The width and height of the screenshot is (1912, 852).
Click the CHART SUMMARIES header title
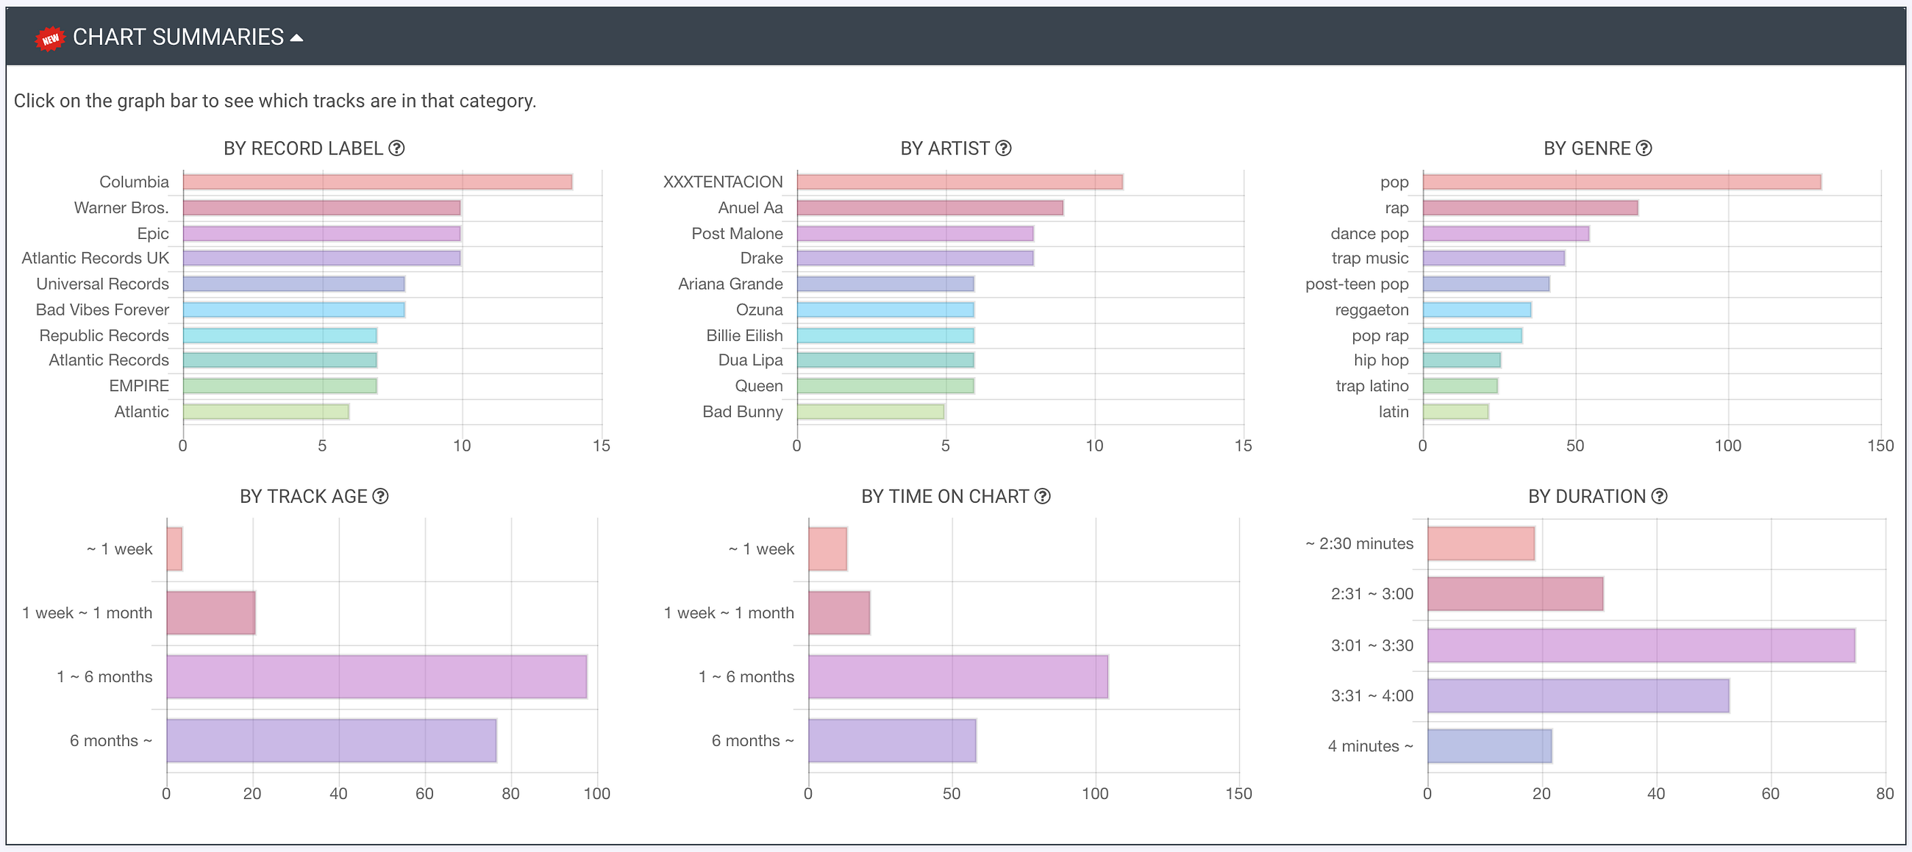tap(178, 37)
